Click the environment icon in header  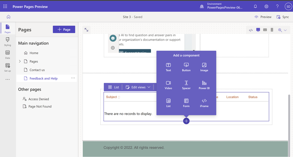pos(202,6)
